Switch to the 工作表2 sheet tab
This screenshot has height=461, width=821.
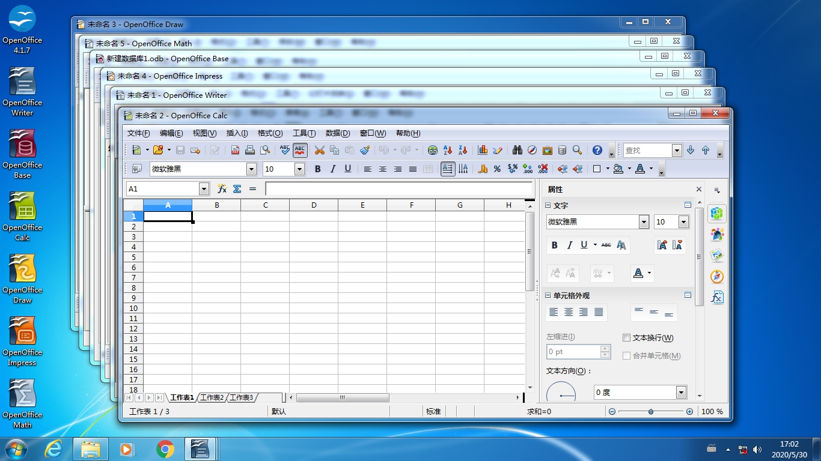click(x=212, y=397)
